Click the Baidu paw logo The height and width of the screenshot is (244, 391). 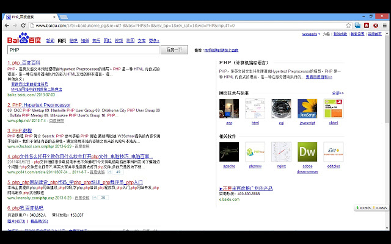[24, 37]
